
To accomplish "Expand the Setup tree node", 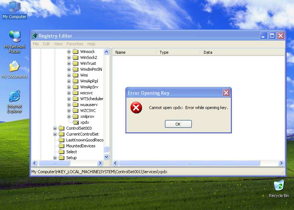I will click(55, 158).
